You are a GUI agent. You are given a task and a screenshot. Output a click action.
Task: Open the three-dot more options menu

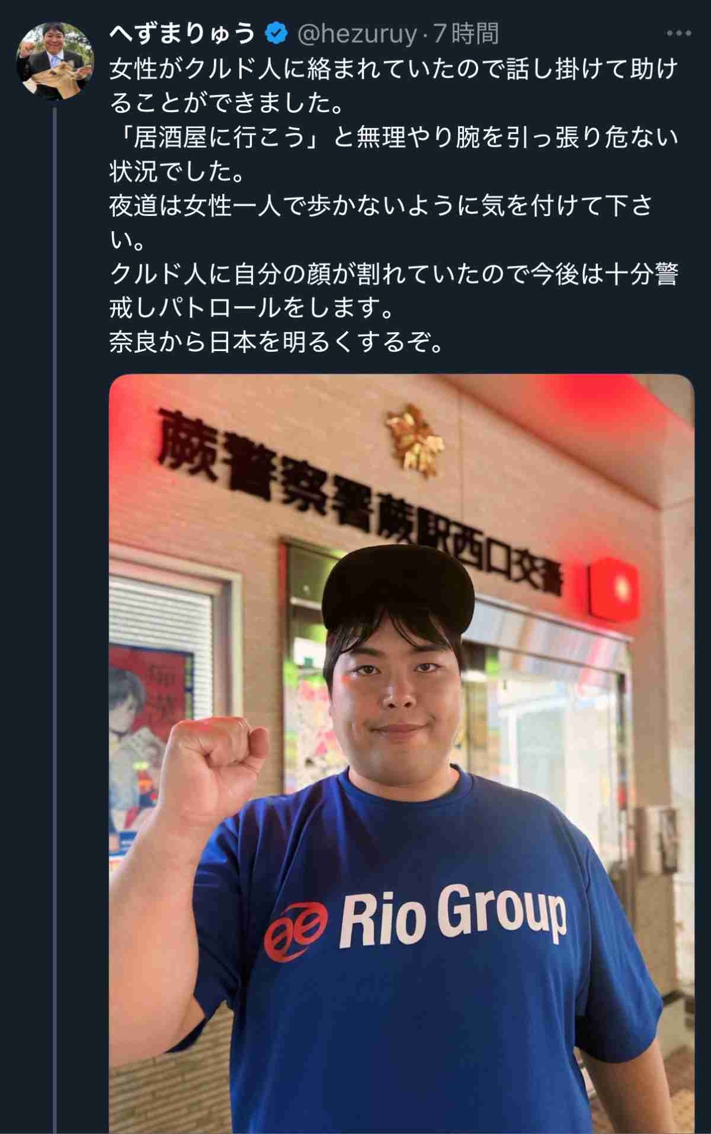point(678,34)
